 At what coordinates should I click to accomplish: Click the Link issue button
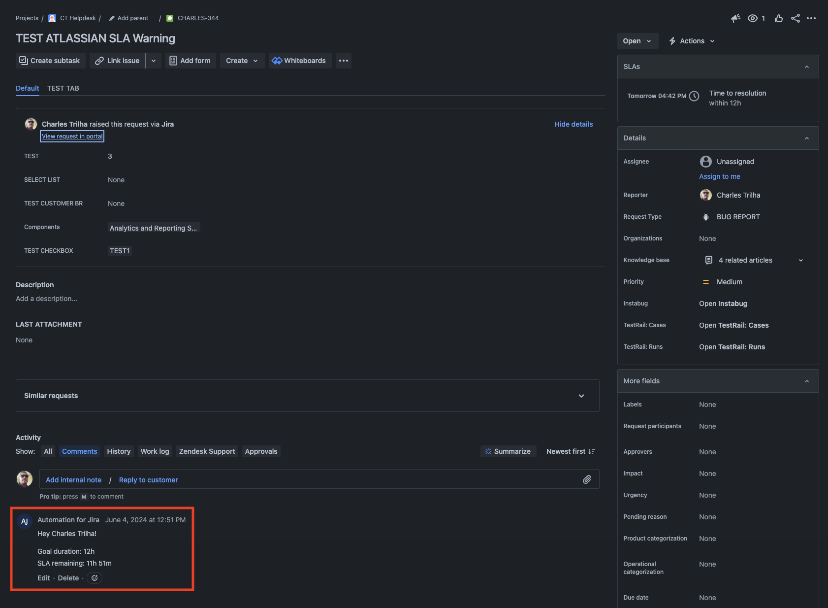(x=118, y=61)
